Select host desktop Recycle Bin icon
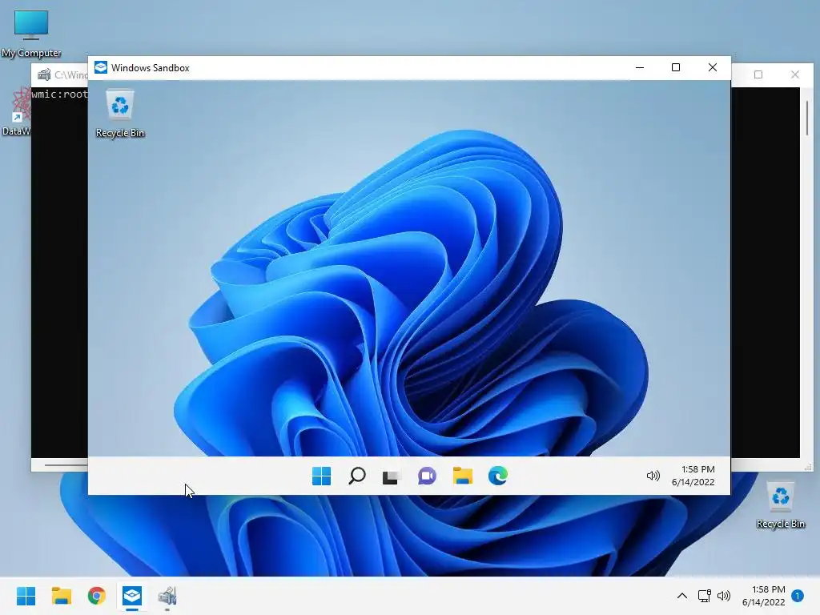The image size is (820, 615). (x=780, y=506)
